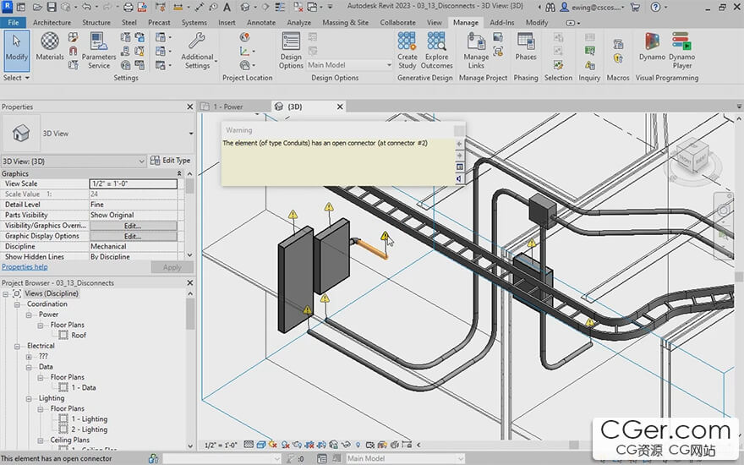This screenshot has width=744, height=465.
Task: Click Edit for Visibility/Graphics Overrides
Action: [133, 226]
